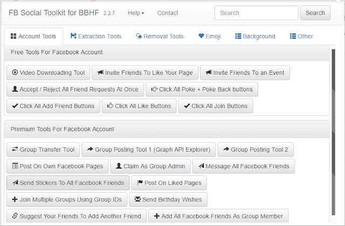This screenshot has height=226, width=345.
Task: Click pointing hand icon on Click All Poke buttons
Action: point(154,89)
